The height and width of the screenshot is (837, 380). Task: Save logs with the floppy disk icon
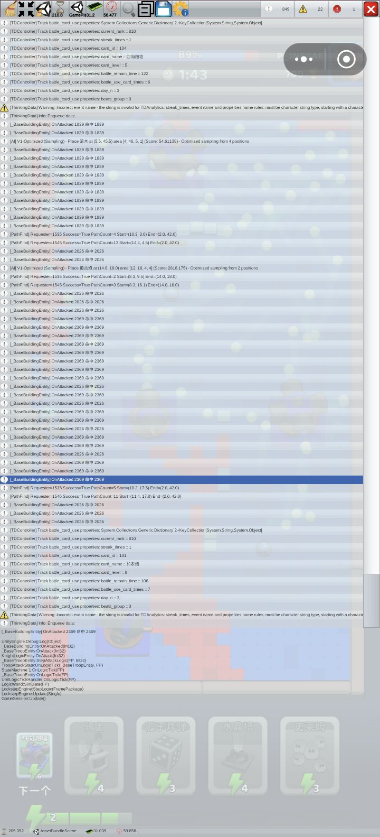(163, 9)
